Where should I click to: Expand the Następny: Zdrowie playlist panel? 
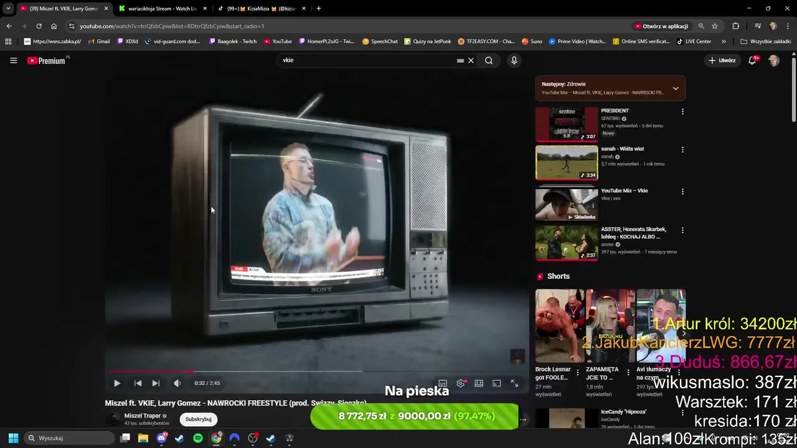coord(676,88)
